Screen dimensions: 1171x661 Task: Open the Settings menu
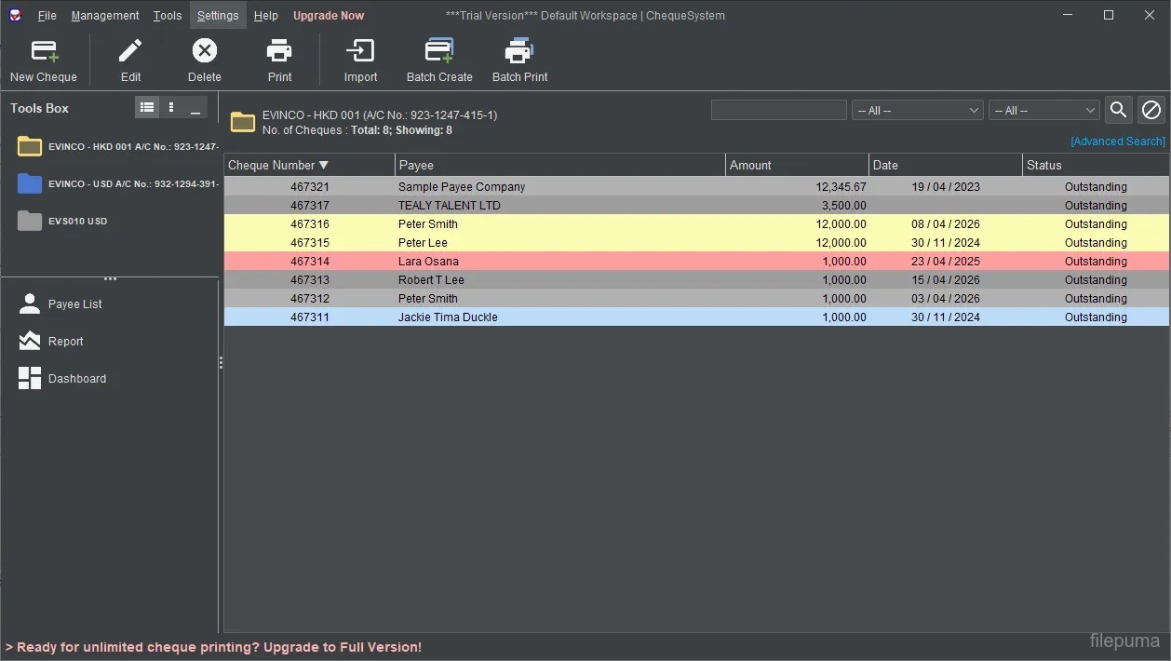click(x=218, y=16)
